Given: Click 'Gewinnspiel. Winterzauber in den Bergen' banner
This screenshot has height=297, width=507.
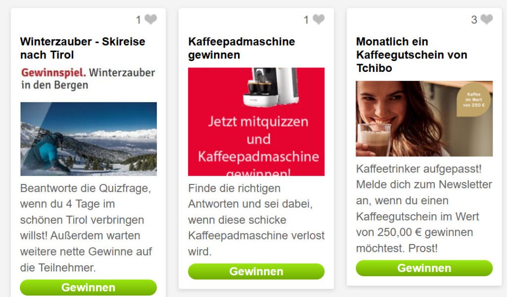Looking at the screenshot, I should (x=88, y=79).
